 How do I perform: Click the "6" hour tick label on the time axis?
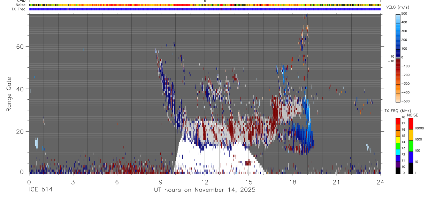[x=117, y=182]
